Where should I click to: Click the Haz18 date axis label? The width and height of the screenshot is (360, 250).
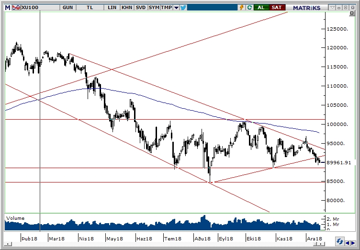pos(144,239)
